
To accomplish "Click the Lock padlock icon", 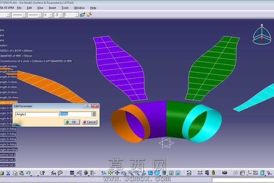I will click(x=86, y=173).
